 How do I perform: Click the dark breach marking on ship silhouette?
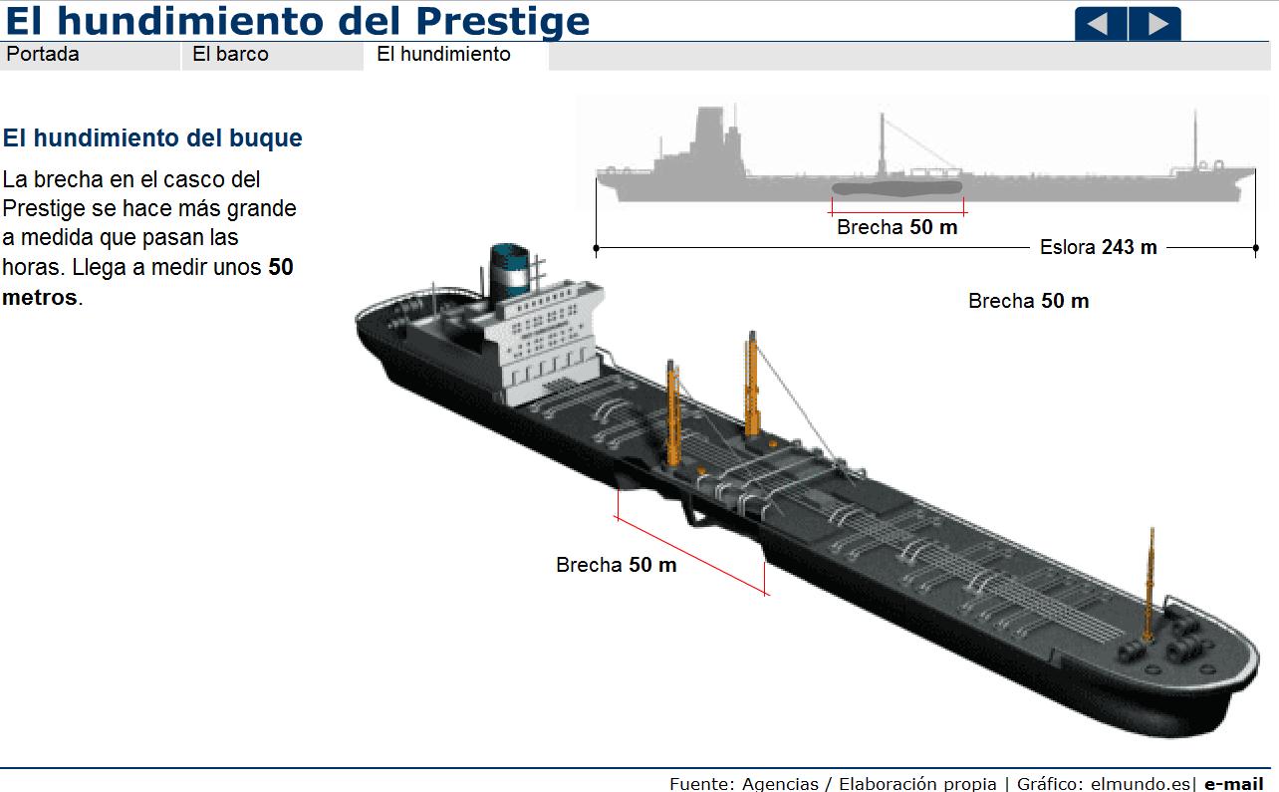pos(897,187)
